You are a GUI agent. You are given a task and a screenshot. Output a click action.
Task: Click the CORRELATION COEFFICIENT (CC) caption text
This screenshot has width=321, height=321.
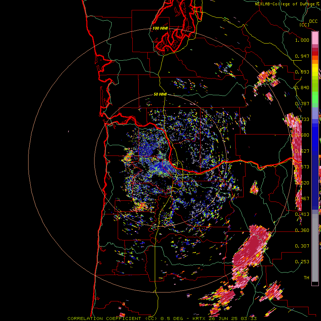[112, 319]
